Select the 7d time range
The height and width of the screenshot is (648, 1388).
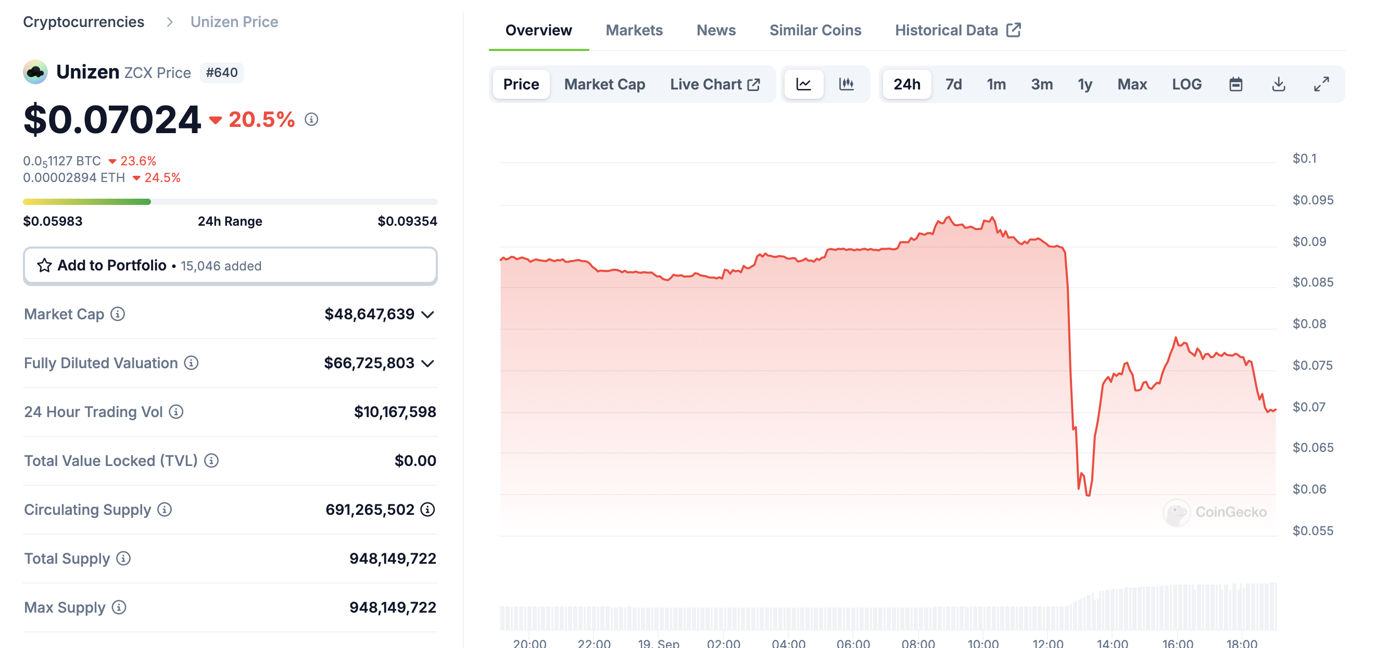point(953,84)
